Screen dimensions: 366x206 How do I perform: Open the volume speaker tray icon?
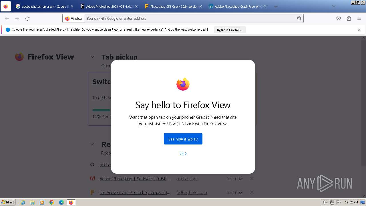[325, 202]
